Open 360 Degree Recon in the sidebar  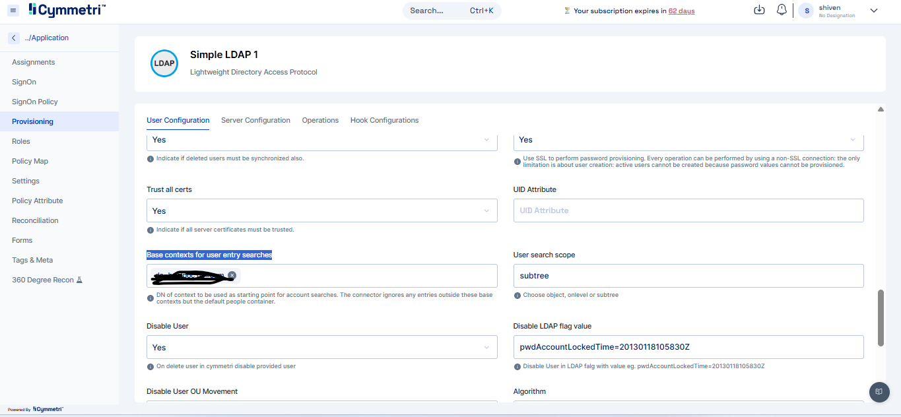coord(59,280)
